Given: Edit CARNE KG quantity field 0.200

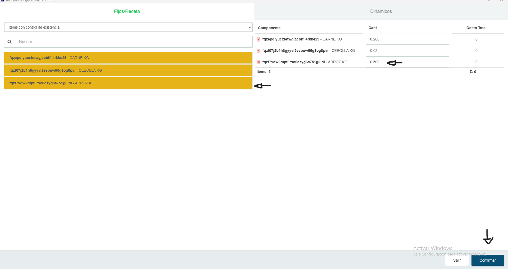Looking at the screenshot, I should (407, 39).
